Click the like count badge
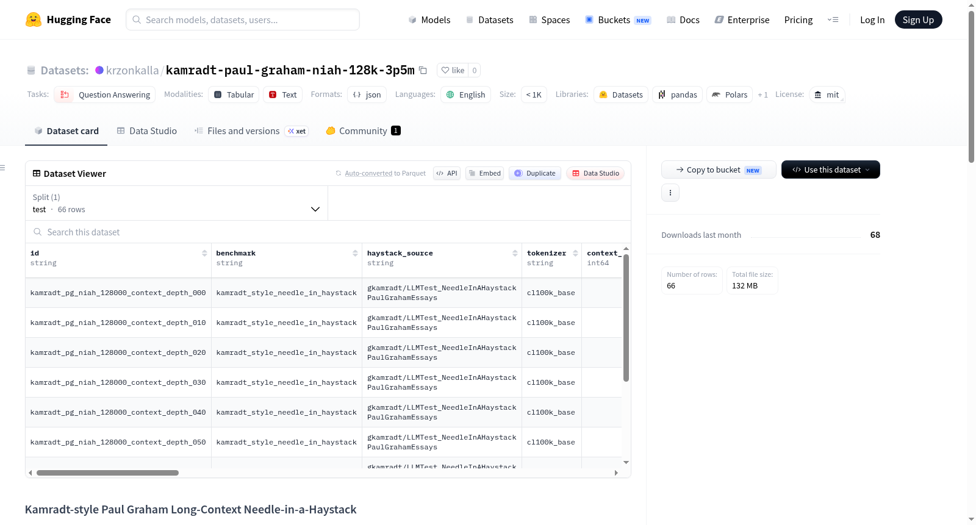Image resolution: width=976 pixels, height=525 pixels. pyautogui.click(x=475, y=70)
